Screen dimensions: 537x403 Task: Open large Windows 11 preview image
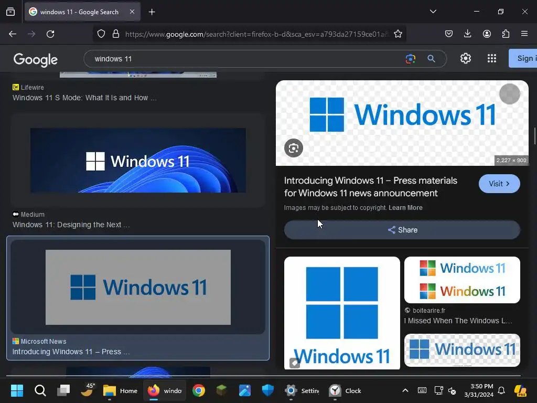(402, 123)
